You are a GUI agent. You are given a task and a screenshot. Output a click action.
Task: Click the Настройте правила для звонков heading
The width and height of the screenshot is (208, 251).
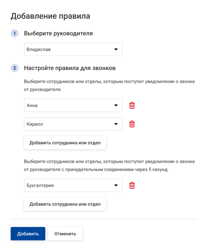click(70, 68)
